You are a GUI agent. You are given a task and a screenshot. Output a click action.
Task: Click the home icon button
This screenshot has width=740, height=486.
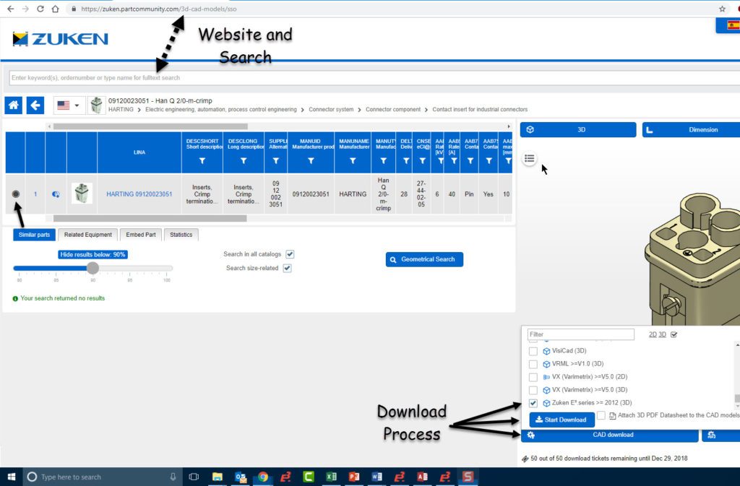pyautogui.click(x=14, y=105)
